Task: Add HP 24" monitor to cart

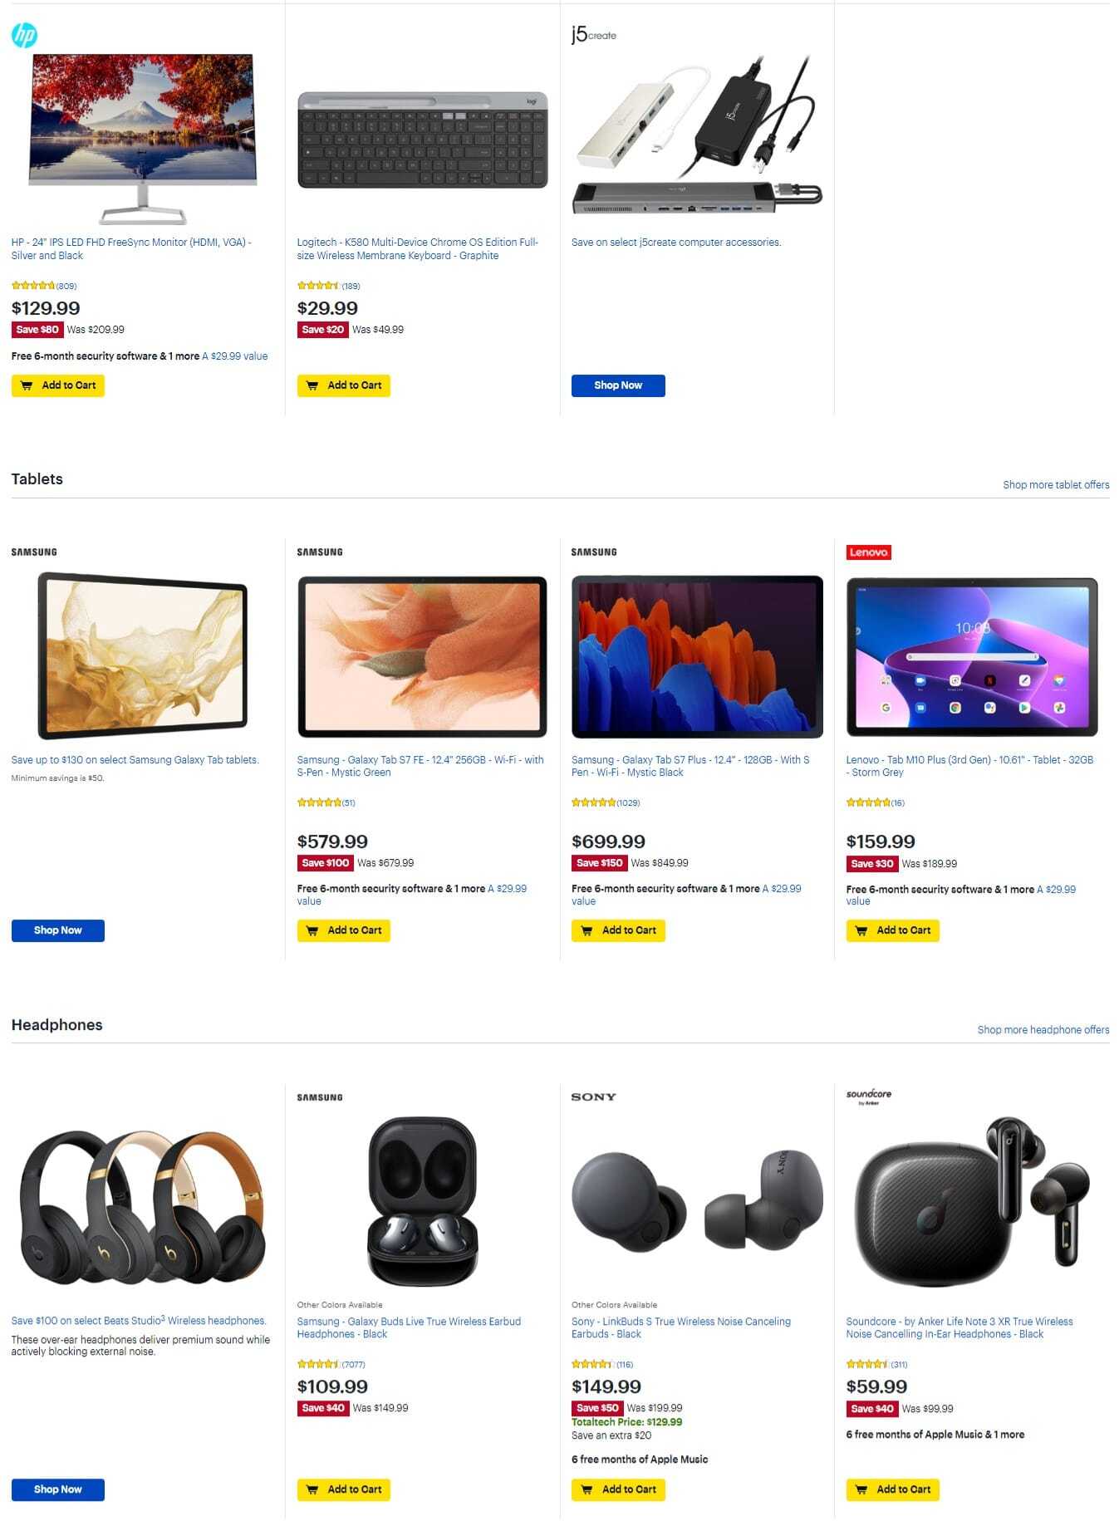Action: click(x=58, y=385)
